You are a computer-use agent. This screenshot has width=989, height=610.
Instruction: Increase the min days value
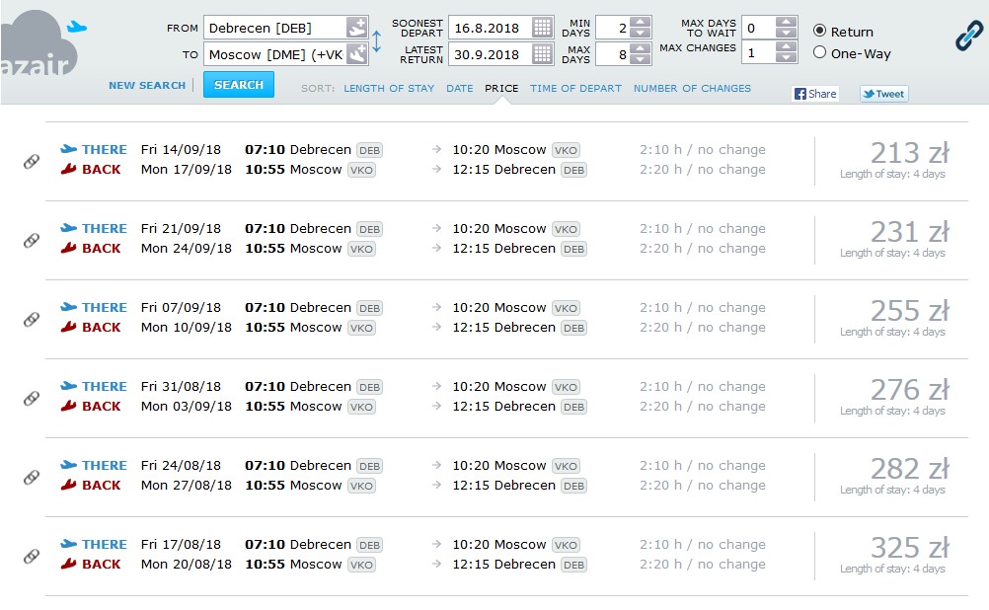coord(641,22)
